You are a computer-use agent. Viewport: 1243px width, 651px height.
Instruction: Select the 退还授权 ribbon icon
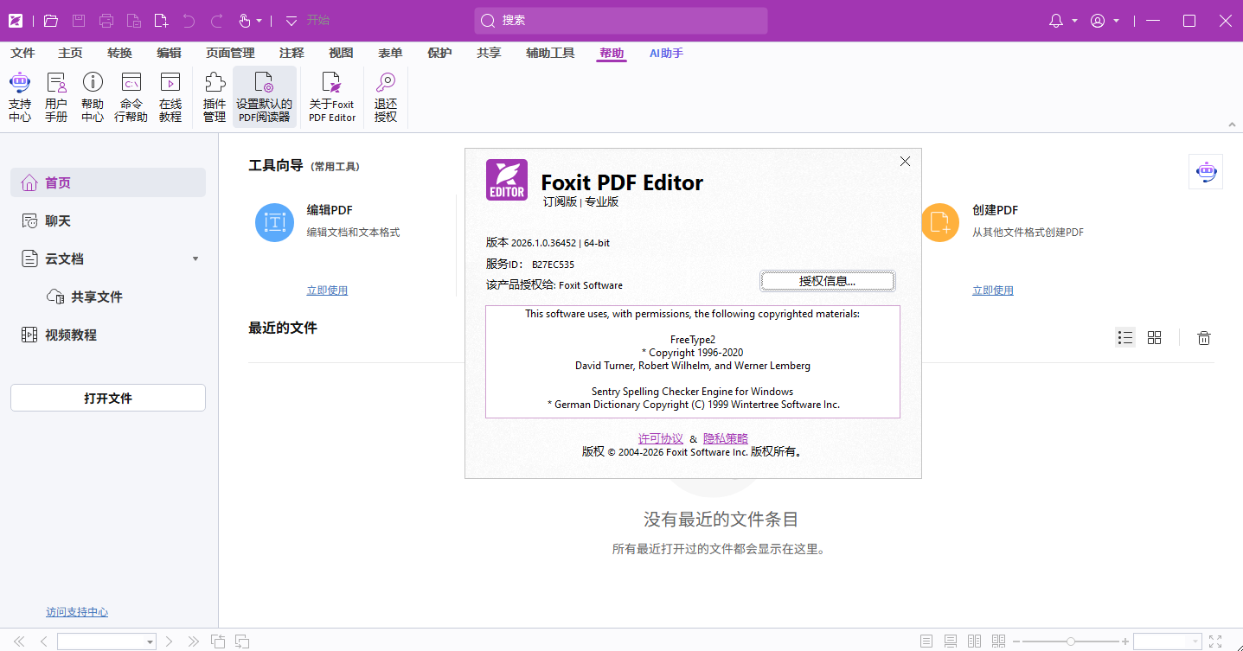385,93
